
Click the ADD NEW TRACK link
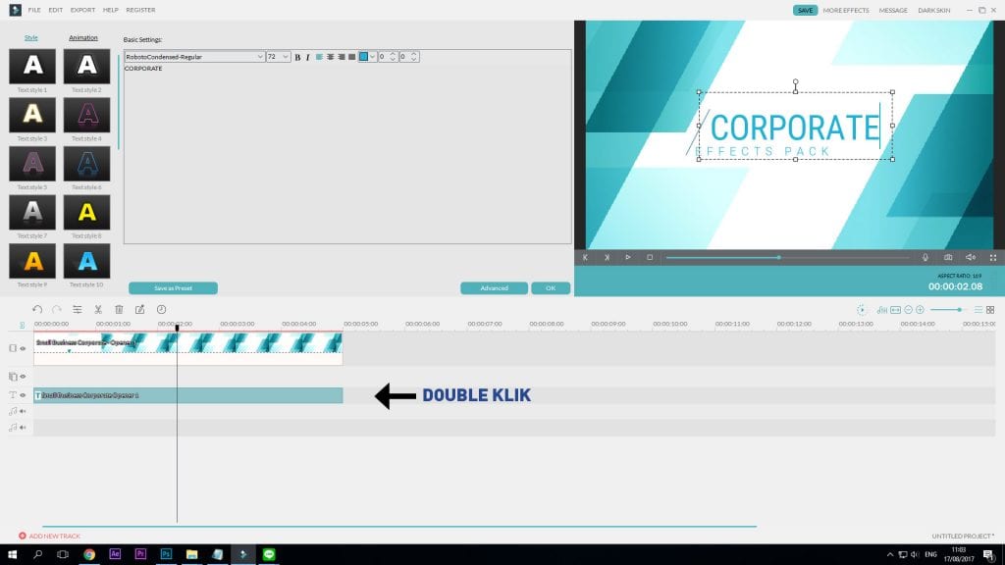pyautogui.click(x=52, y=536)
